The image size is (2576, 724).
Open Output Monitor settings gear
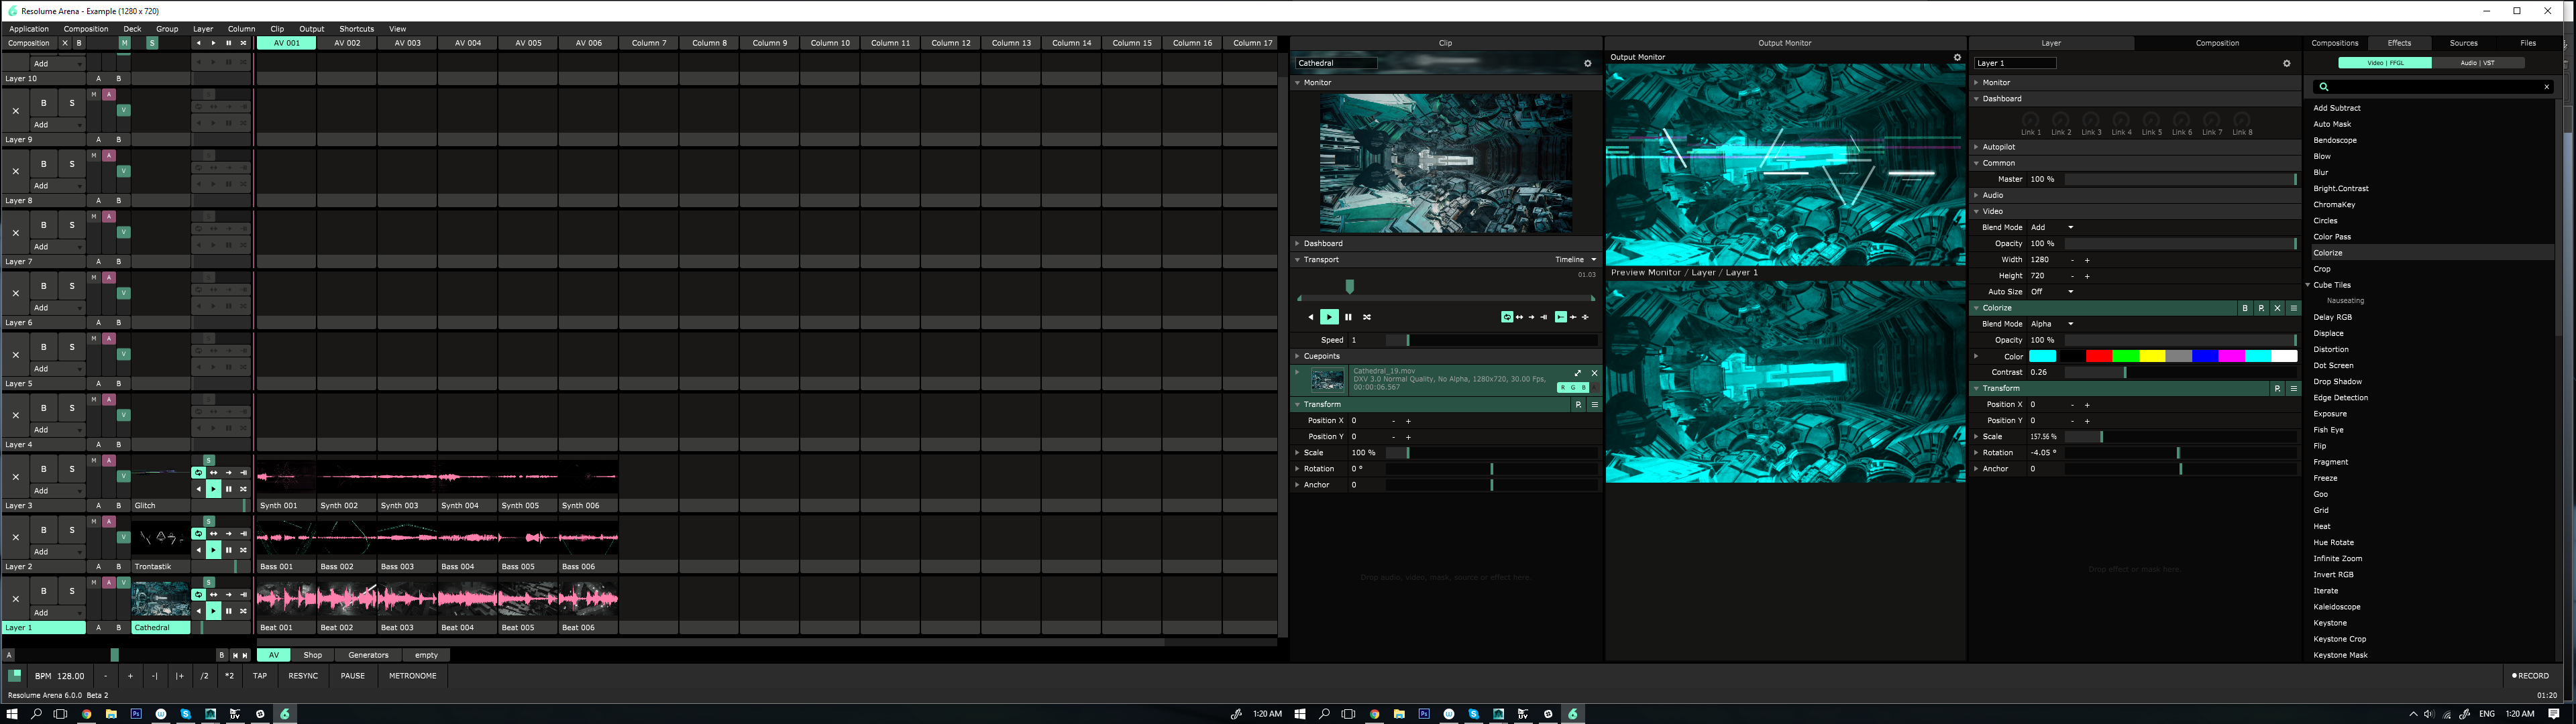(x=1957, y=58)
